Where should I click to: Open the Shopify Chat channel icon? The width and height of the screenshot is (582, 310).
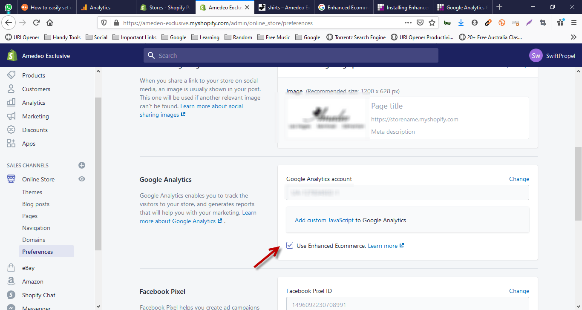11,295
